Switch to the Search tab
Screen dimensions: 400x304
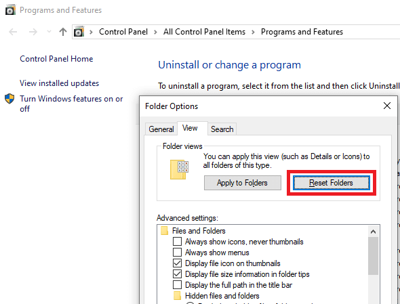pyautogui.click(x=222, y=129)
